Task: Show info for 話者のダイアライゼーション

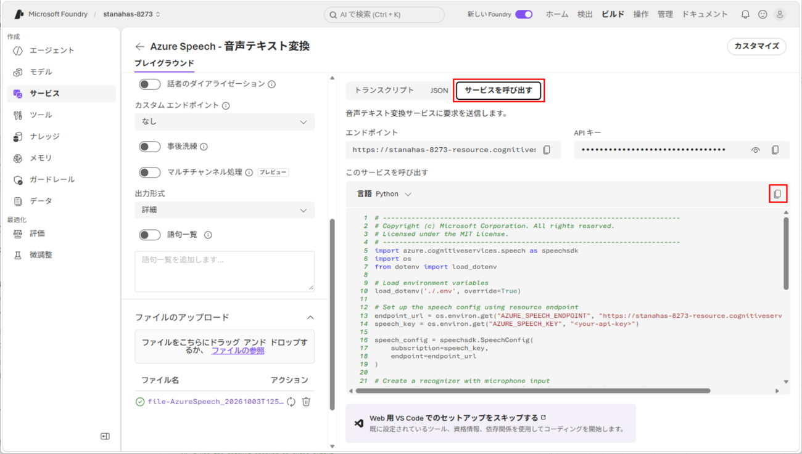Action: (x=271, y=84)
